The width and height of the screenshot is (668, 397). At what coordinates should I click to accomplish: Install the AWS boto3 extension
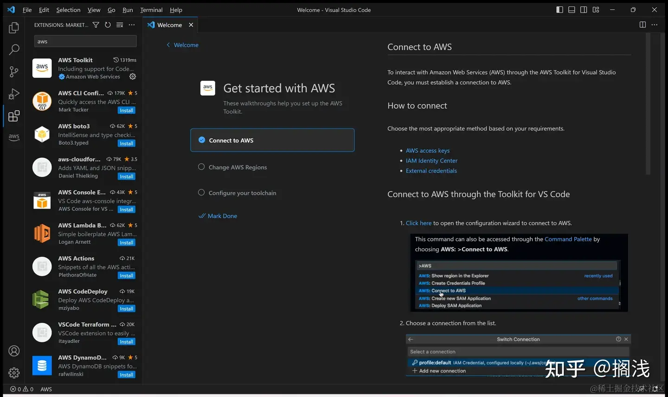126,144
